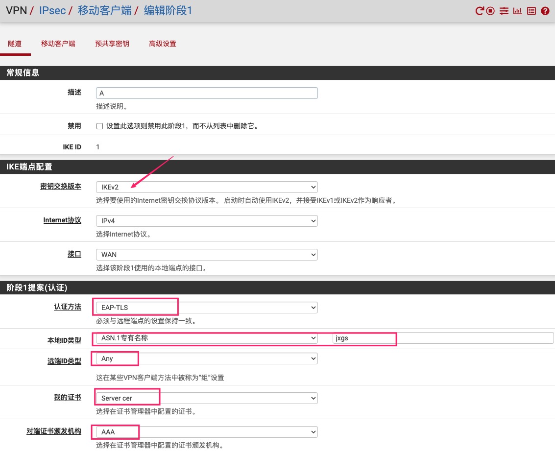This screenshot has height=452, width=555.
Task: Switch to the 移动客户端 tab
Action: coord(58,44)
